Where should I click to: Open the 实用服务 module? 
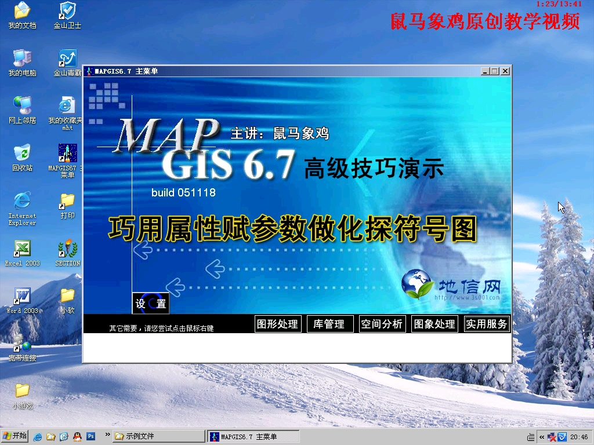pyautogui.click(x=486, y=324)
